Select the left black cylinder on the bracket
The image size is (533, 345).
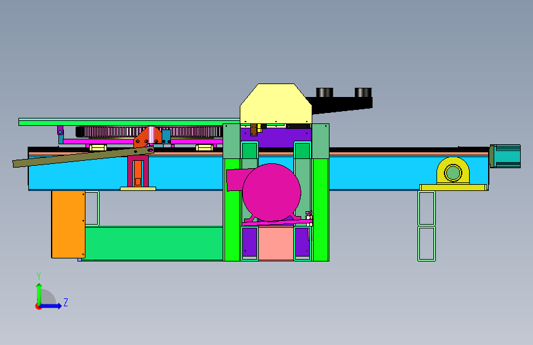324,92
